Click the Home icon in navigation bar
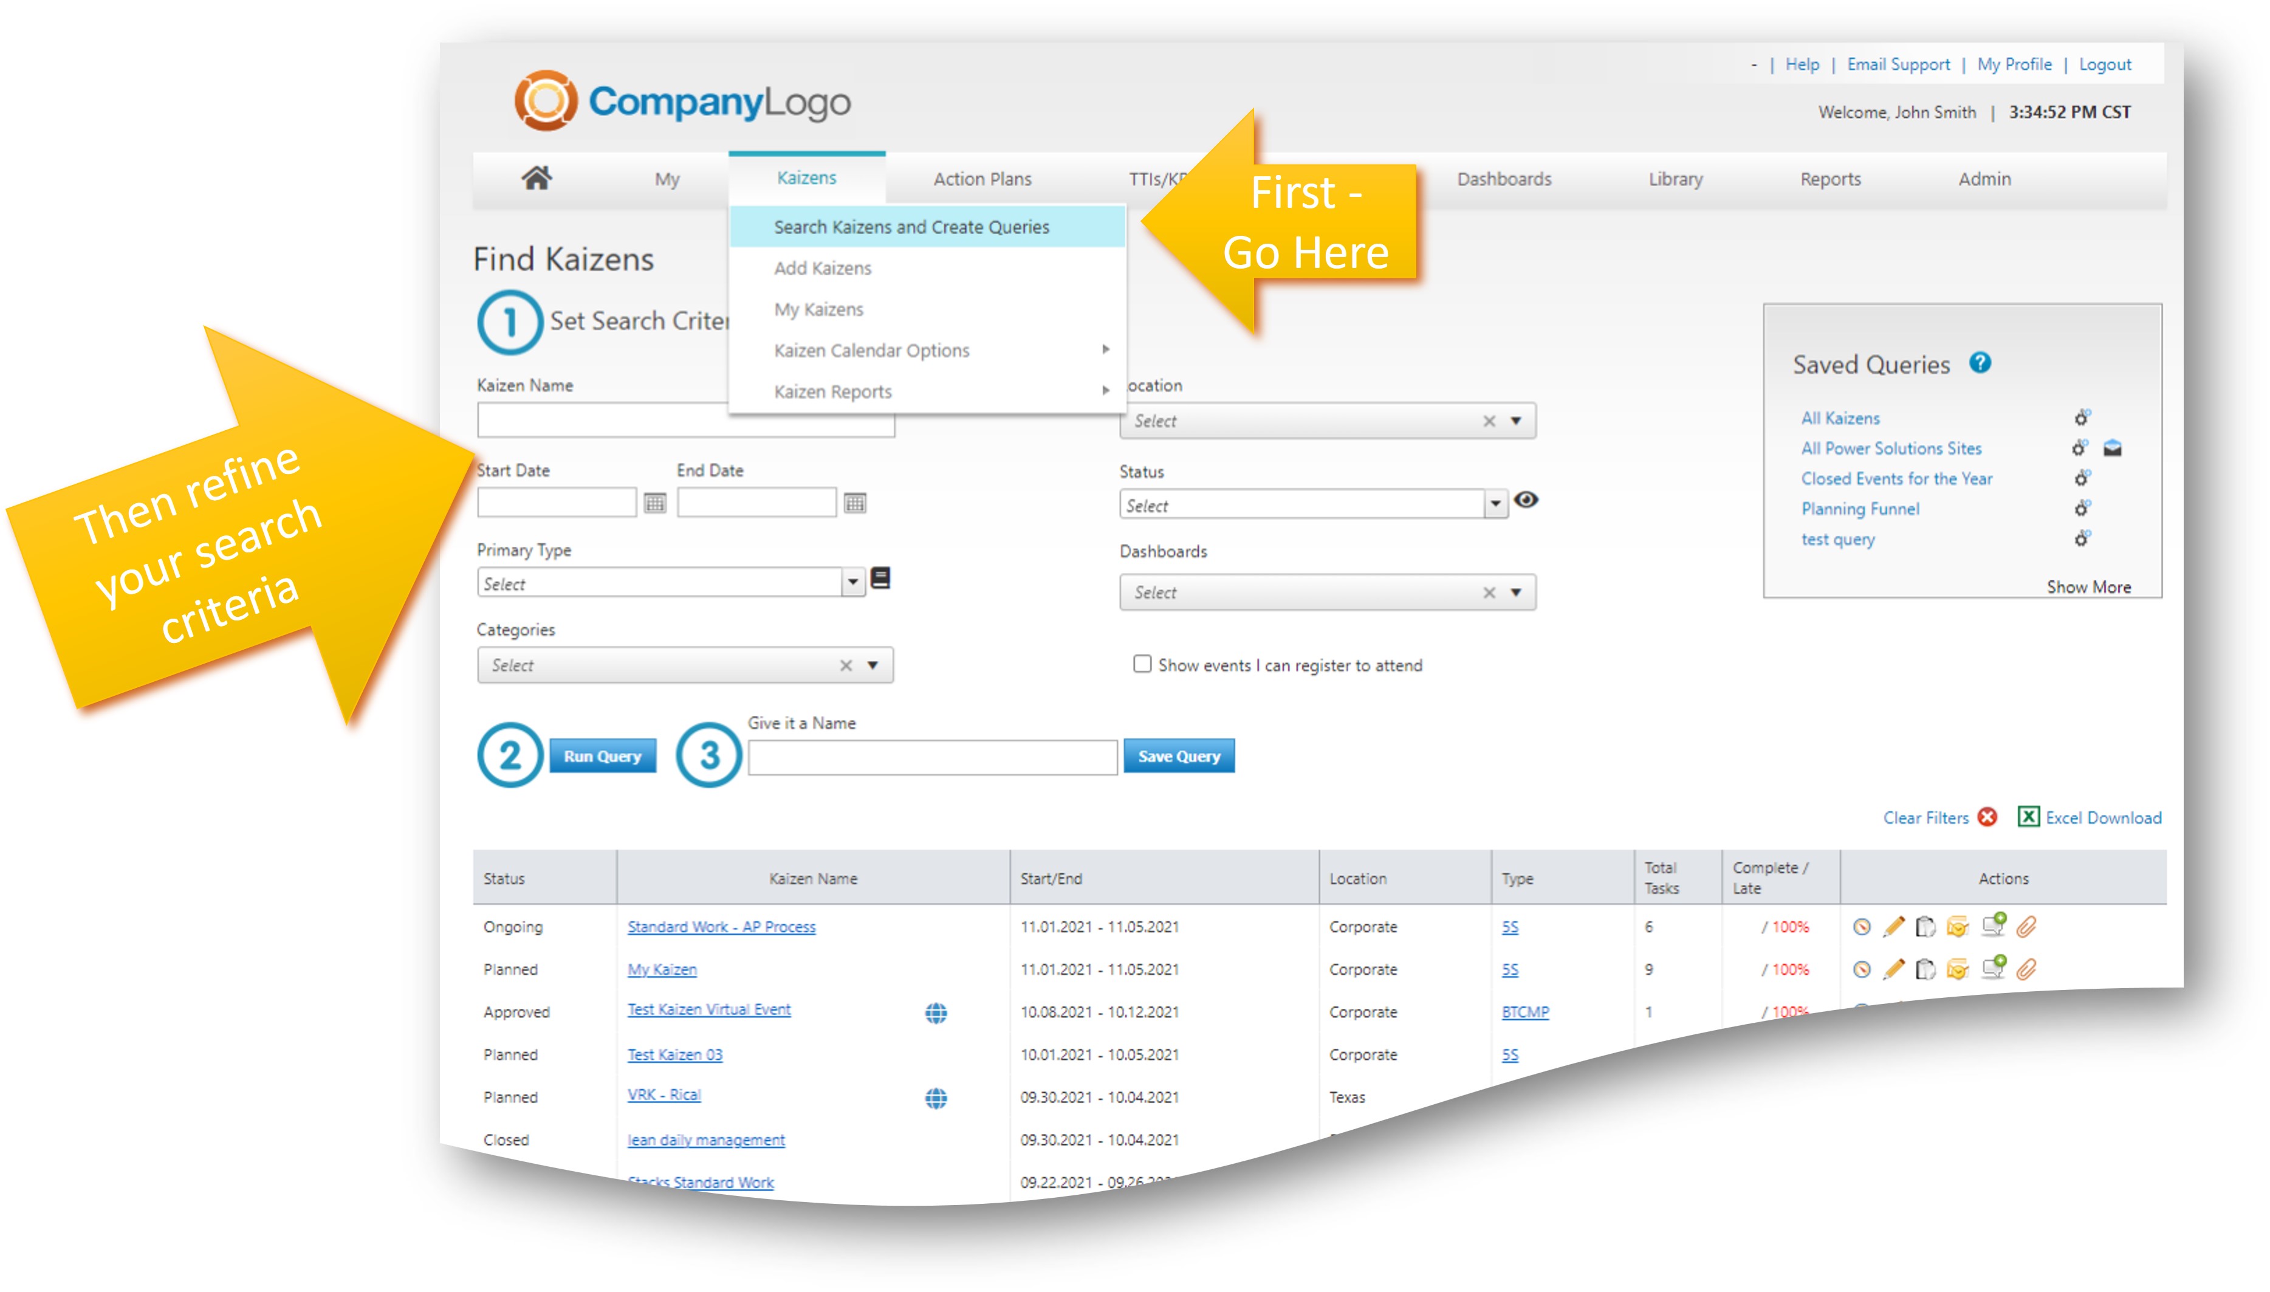The height and width of the screenshot is (1292, 2270). click(x=536, y=178)
